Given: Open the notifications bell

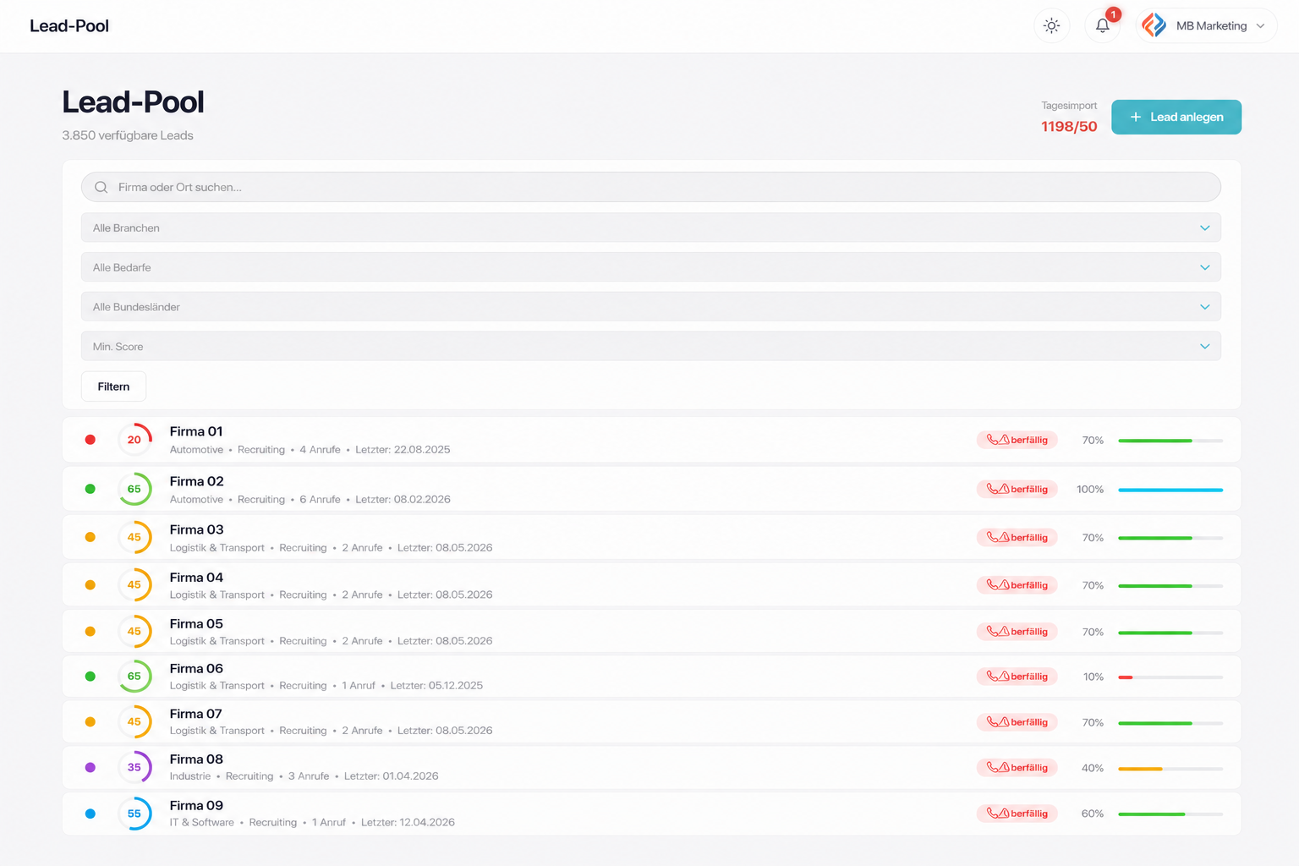Looking at the screenshot, I should point(1103,26).
